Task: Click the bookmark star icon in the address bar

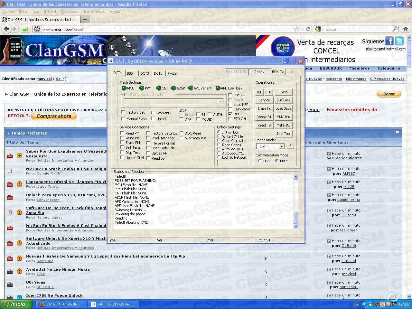Action: tap(297, 29)
